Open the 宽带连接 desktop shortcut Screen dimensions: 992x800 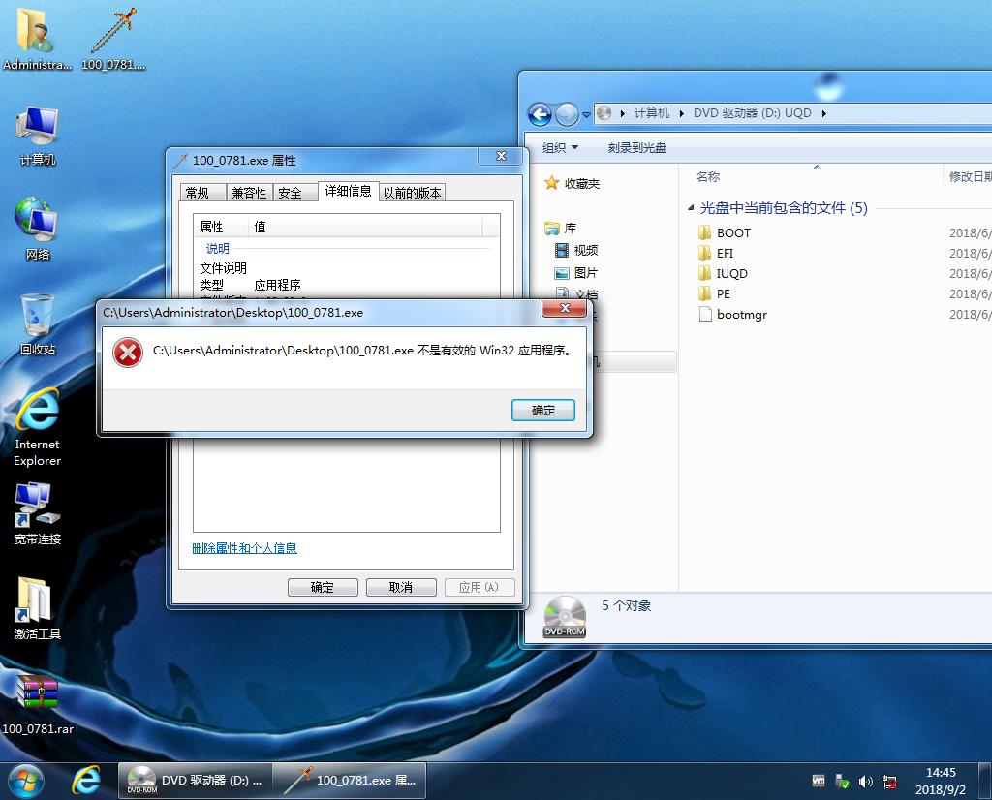pyautogui.click(x=38, y=513)
